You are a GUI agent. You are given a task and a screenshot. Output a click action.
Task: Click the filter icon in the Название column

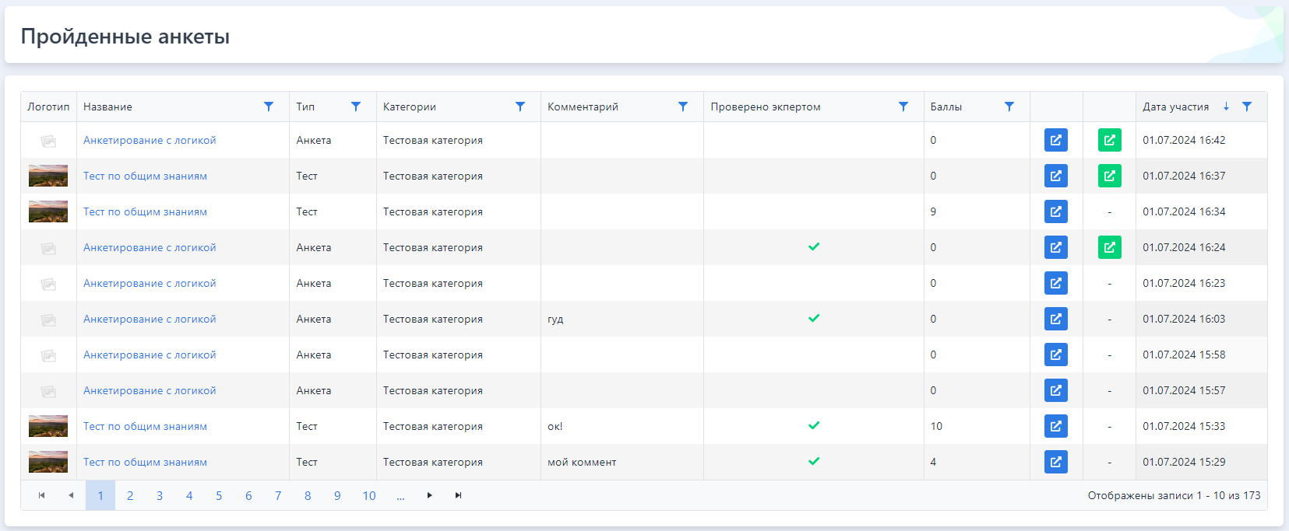269,107
